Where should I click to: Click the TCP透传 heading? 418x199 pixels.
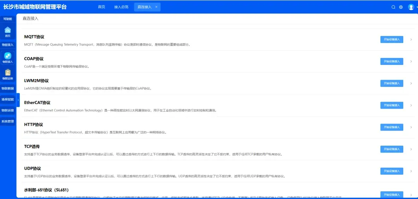click(32, 146)
